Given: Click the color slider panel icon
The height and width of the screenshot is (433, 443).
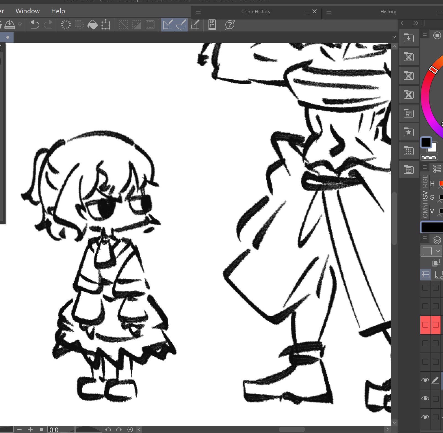Looking at the screenshot, I should coord(437,168).
